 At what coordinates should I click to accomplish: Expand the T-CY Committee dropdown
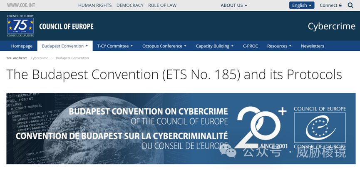[x=115, y=46]
